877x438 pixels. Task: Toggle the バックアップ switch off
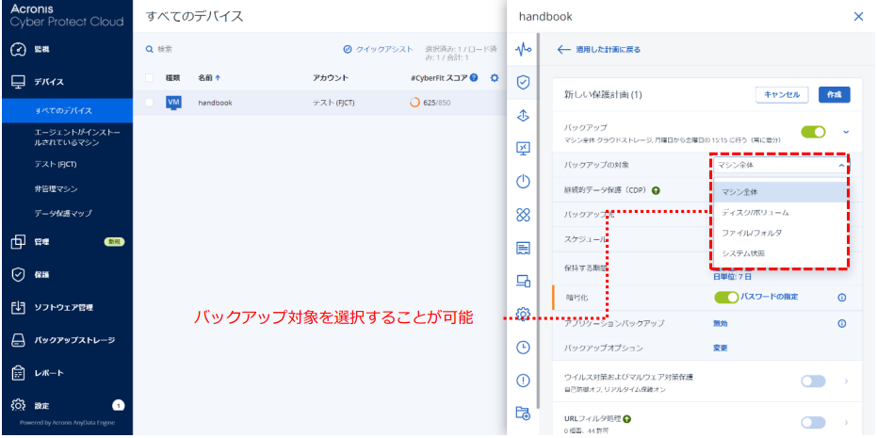coord(813,132)
